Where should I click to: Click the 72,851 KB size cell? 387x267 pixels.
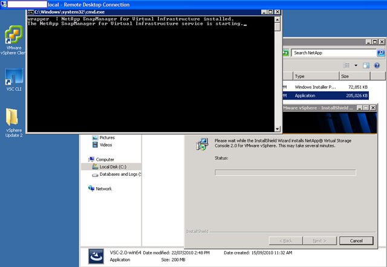pyautogui.click(x=358, y=87)
